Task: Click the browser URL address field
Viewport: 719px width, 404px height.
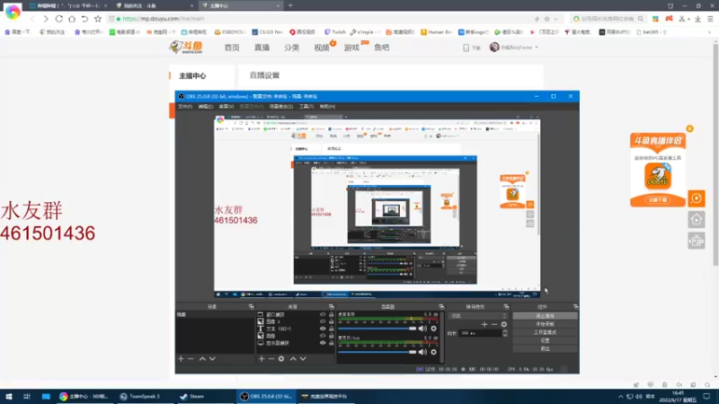Action: [x=321, y=19]
